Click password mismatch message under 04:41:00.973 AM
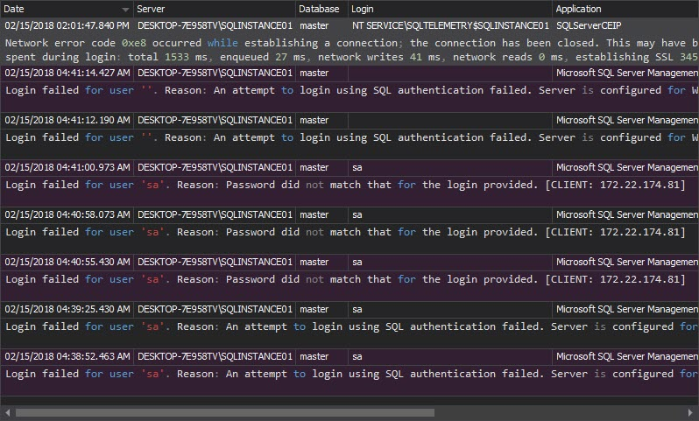The image size is (699, 421). pyautogui.click(x=345, y=185)
